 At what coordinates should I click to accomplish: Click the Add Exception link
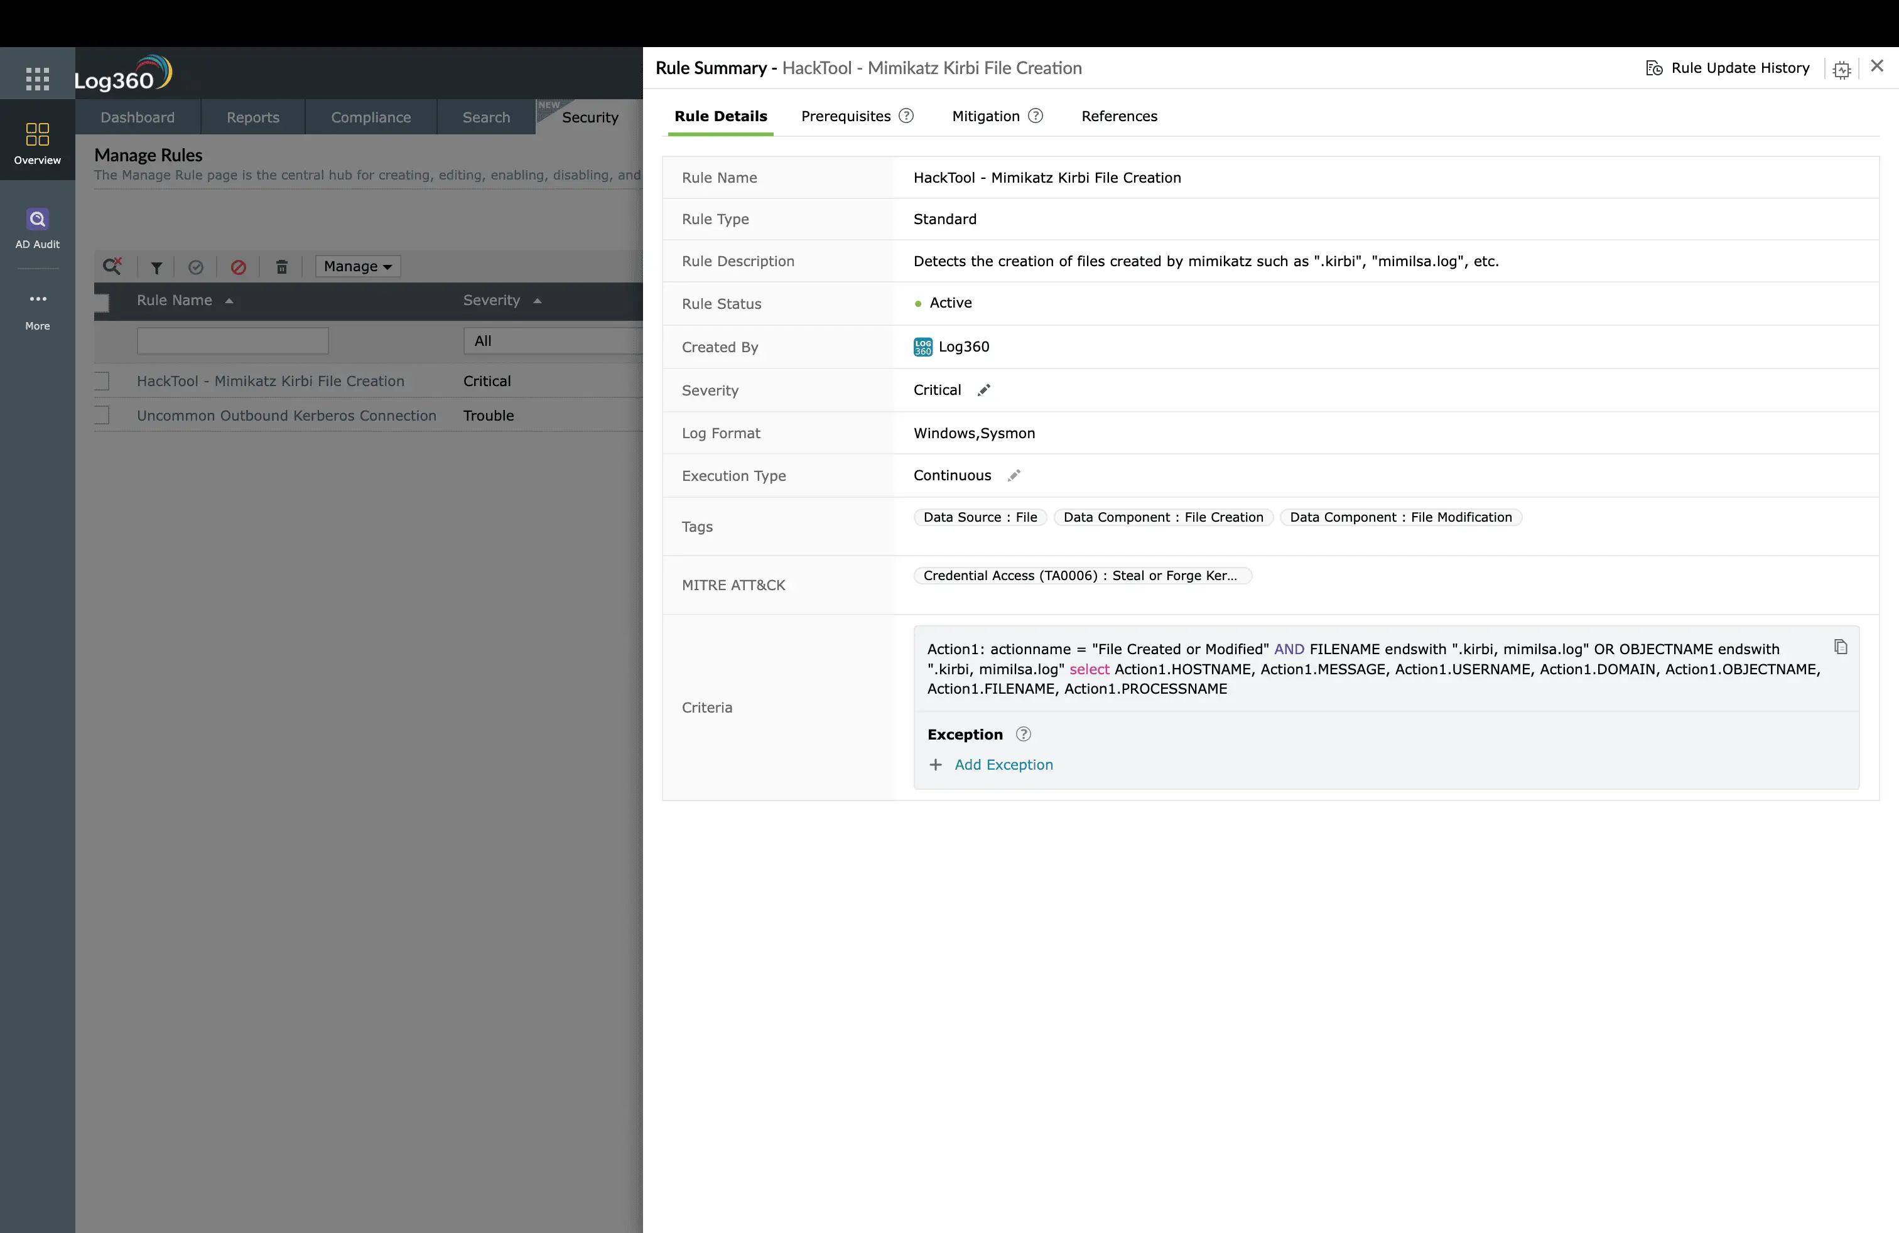click(1003, 765)
